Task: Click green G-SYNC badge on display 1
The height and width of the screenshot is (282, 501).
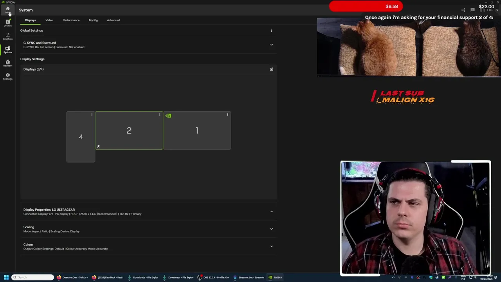Action: coord(168,116)
